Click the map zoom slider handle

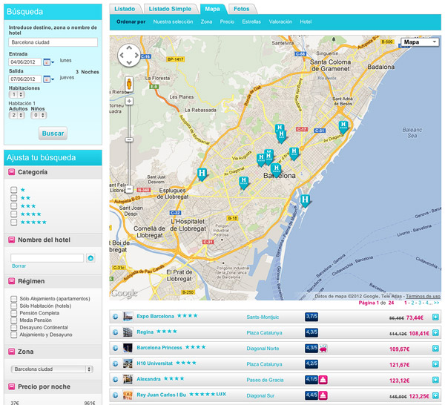[129, 139]
